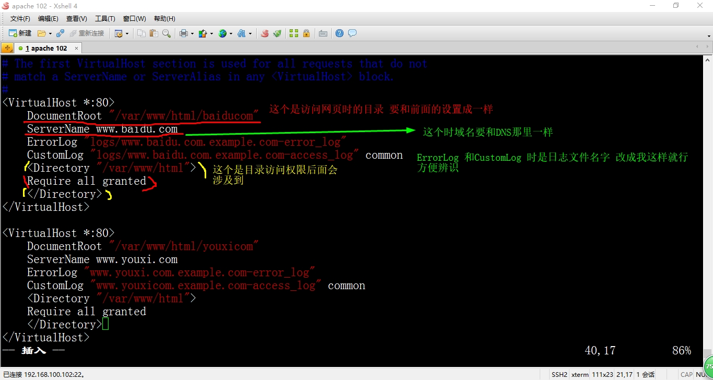Screen dimensions: 713x380
Task: Click the copy icon in toolbar
Action: 141,33
